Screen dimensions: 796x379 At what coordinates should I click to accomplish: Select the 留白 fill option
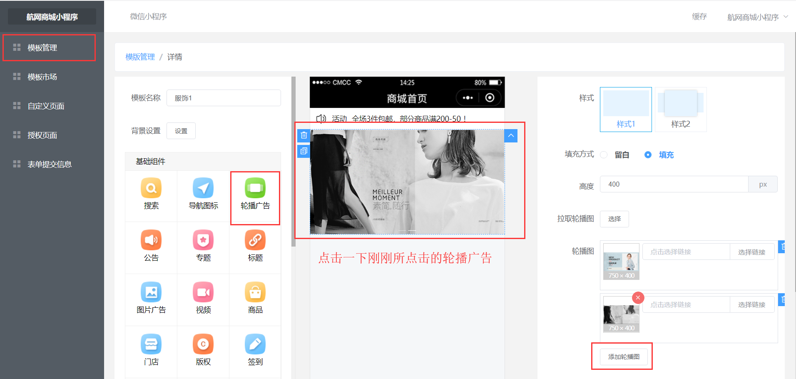click(615, 155)
